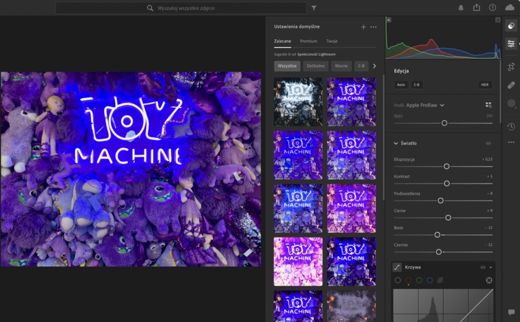Open the share icon in the top bar
The height and width of the screenshot is (322, 520).
coord(477,7)
